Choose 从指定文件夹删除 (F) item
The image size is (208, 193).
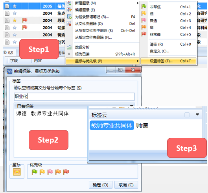point(102,37)
